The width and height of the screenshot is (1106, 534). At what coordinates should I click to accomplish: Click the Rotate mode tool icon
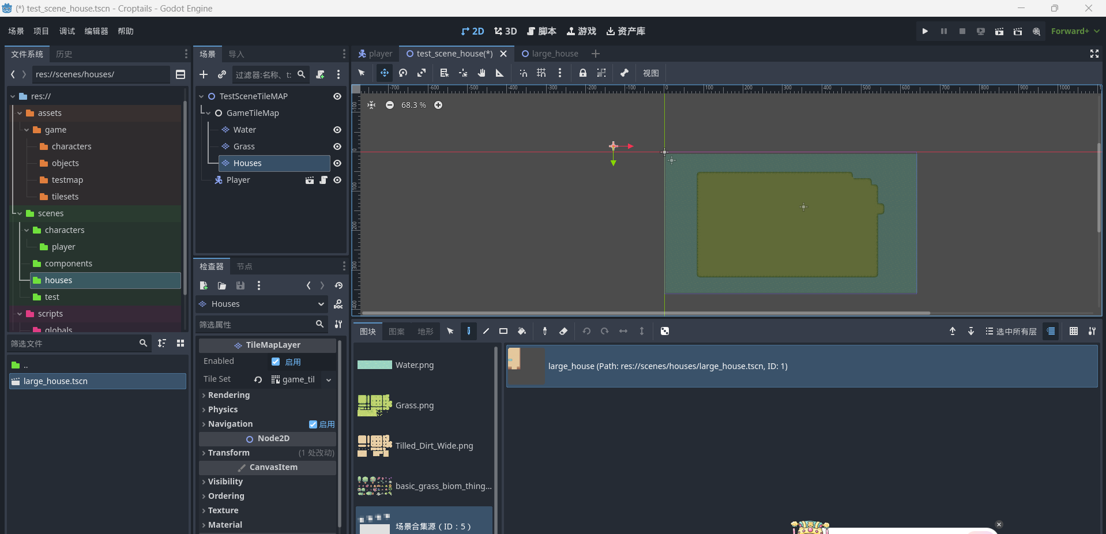coord(403,73)
